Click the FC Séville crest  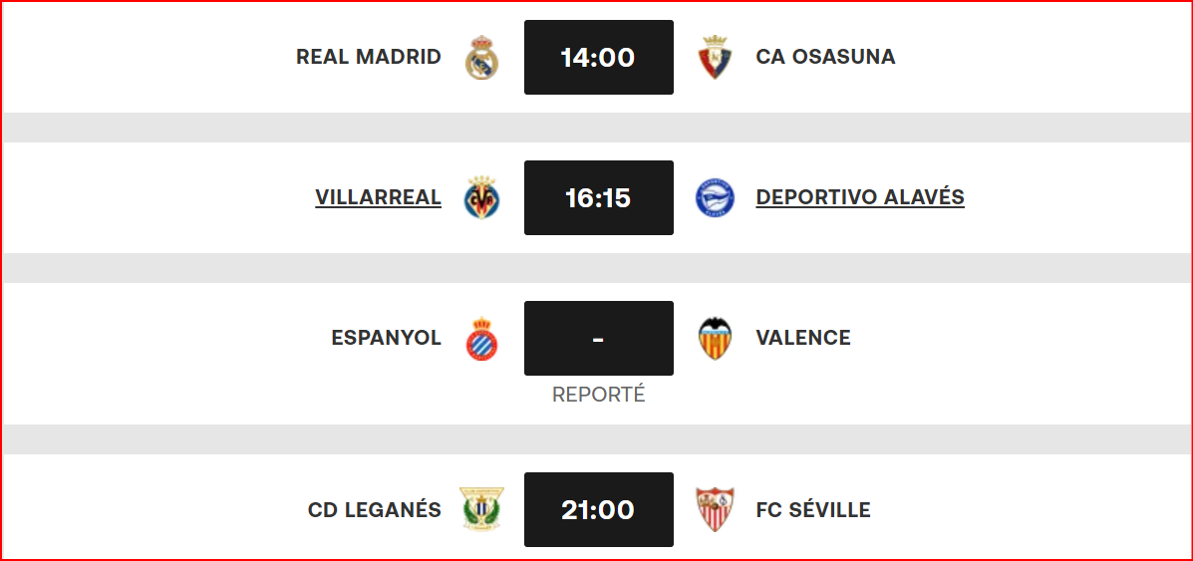tap(716, 509)
